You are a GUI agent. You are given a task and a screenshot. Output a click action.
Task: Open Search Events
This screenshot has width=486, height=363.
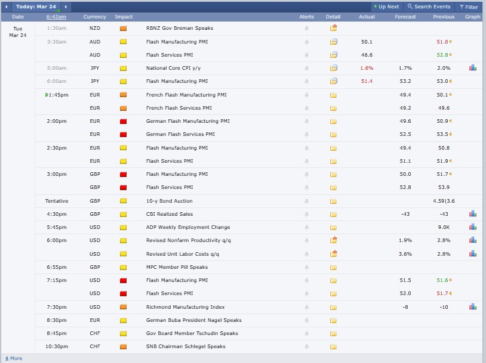click(x=429, y=7)
